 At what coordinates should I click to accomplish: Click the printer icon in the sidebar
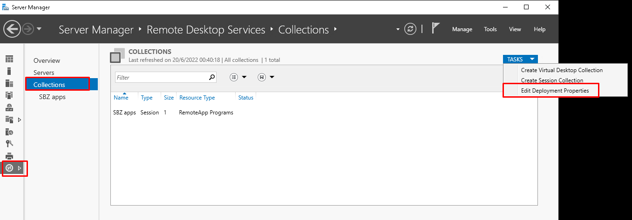click(x=9, y=156)
